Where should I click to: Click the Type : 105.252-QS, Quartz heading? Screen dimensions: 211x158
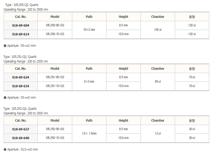pyautogui.click(x=20, y=109)
